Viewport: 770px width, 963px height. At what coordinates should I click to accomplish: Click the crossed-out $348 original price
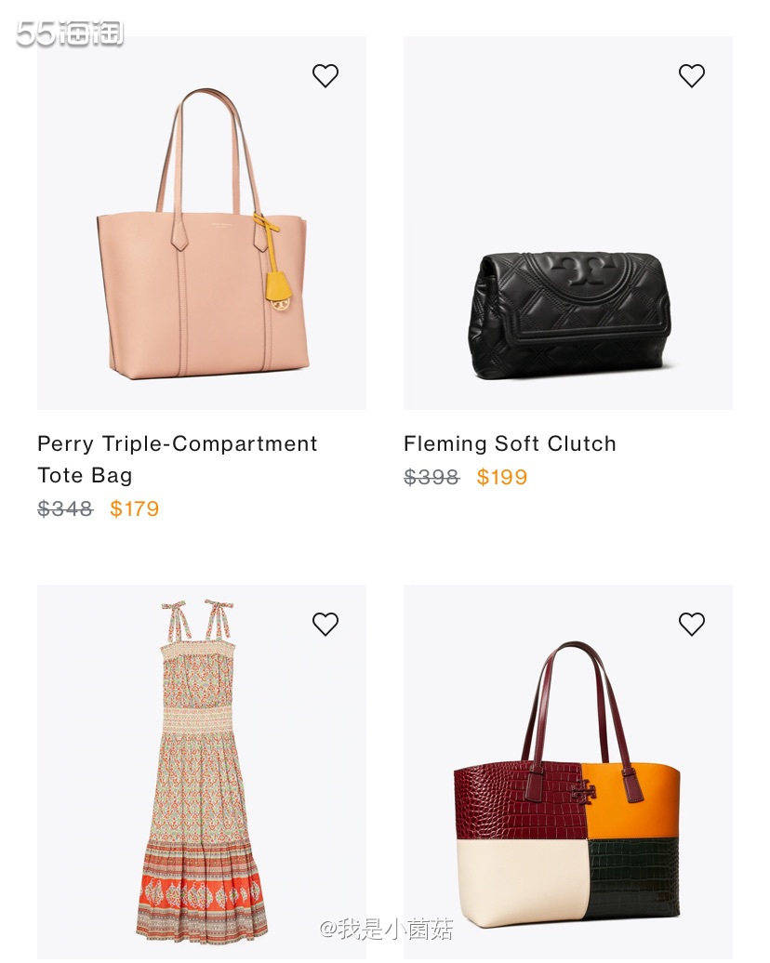(65, 509)
